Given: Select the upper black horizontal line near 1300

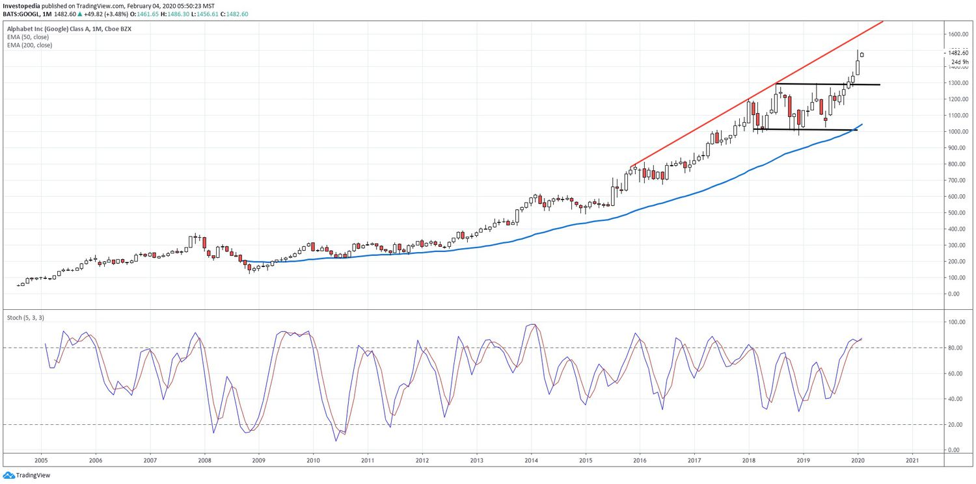Looking at the screenshot, I should pos(828,84).
